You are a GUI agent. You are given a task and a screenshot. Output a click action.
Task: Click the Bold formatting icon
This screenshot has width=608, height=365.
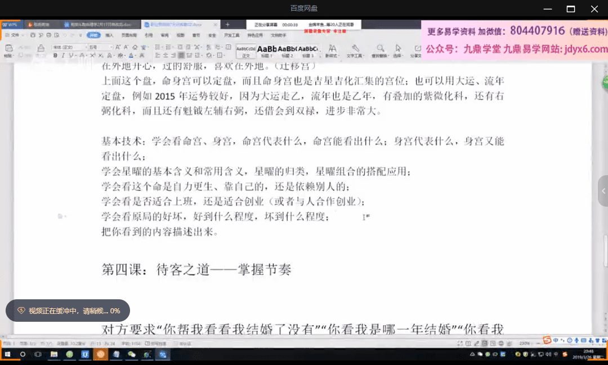coord(55,56)
